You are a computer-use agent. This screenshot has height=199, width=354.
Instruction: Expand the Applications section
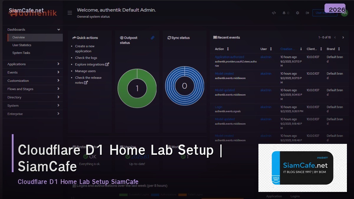(32, 64)
